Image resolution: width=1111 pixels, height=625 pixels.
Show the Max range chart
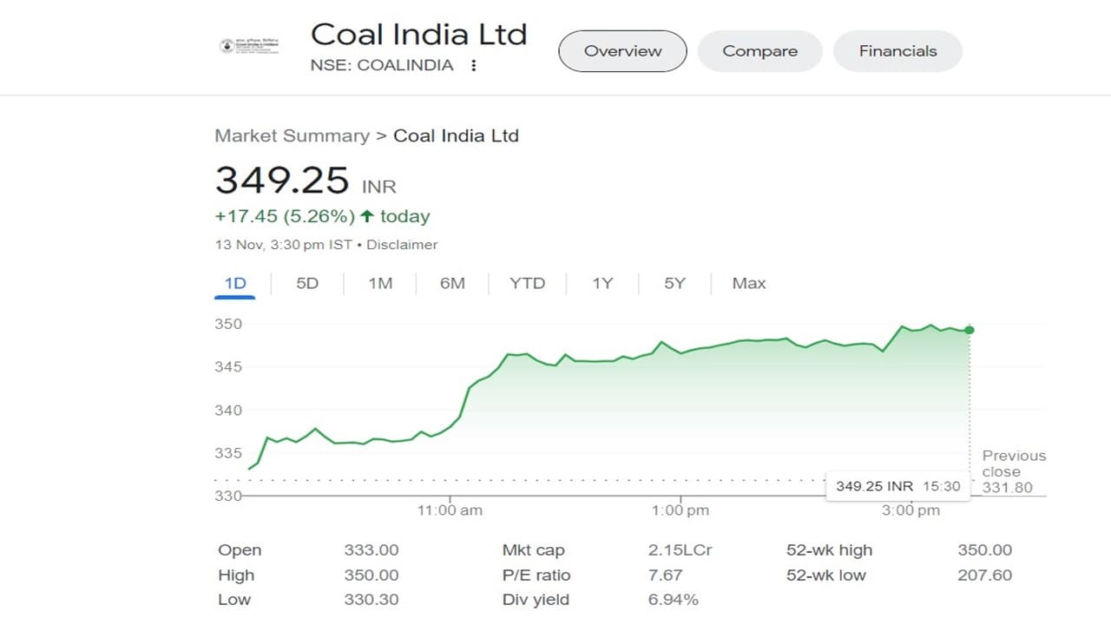coord(749,283)
